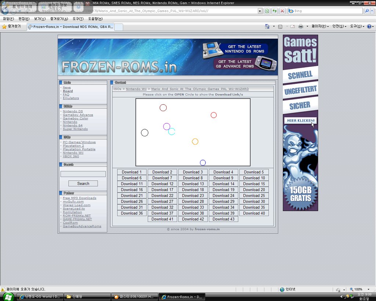Click the Download 43 button
The width and height of the screenshot is (376, 301).
pyautogui.click(x=224, y=219)
